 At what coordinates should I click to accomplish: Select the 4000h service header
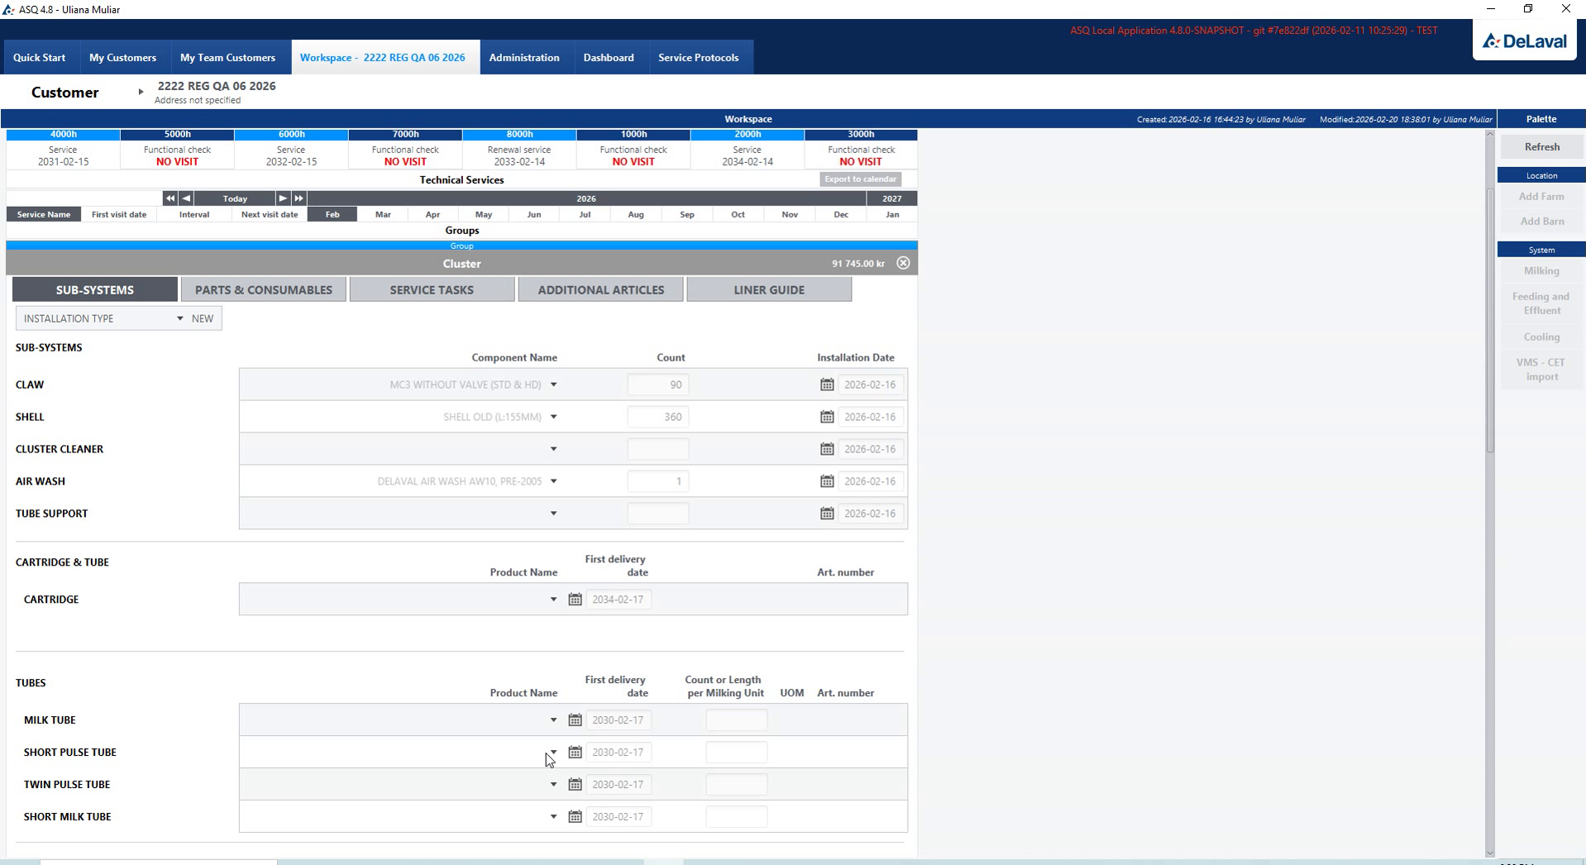64,134
